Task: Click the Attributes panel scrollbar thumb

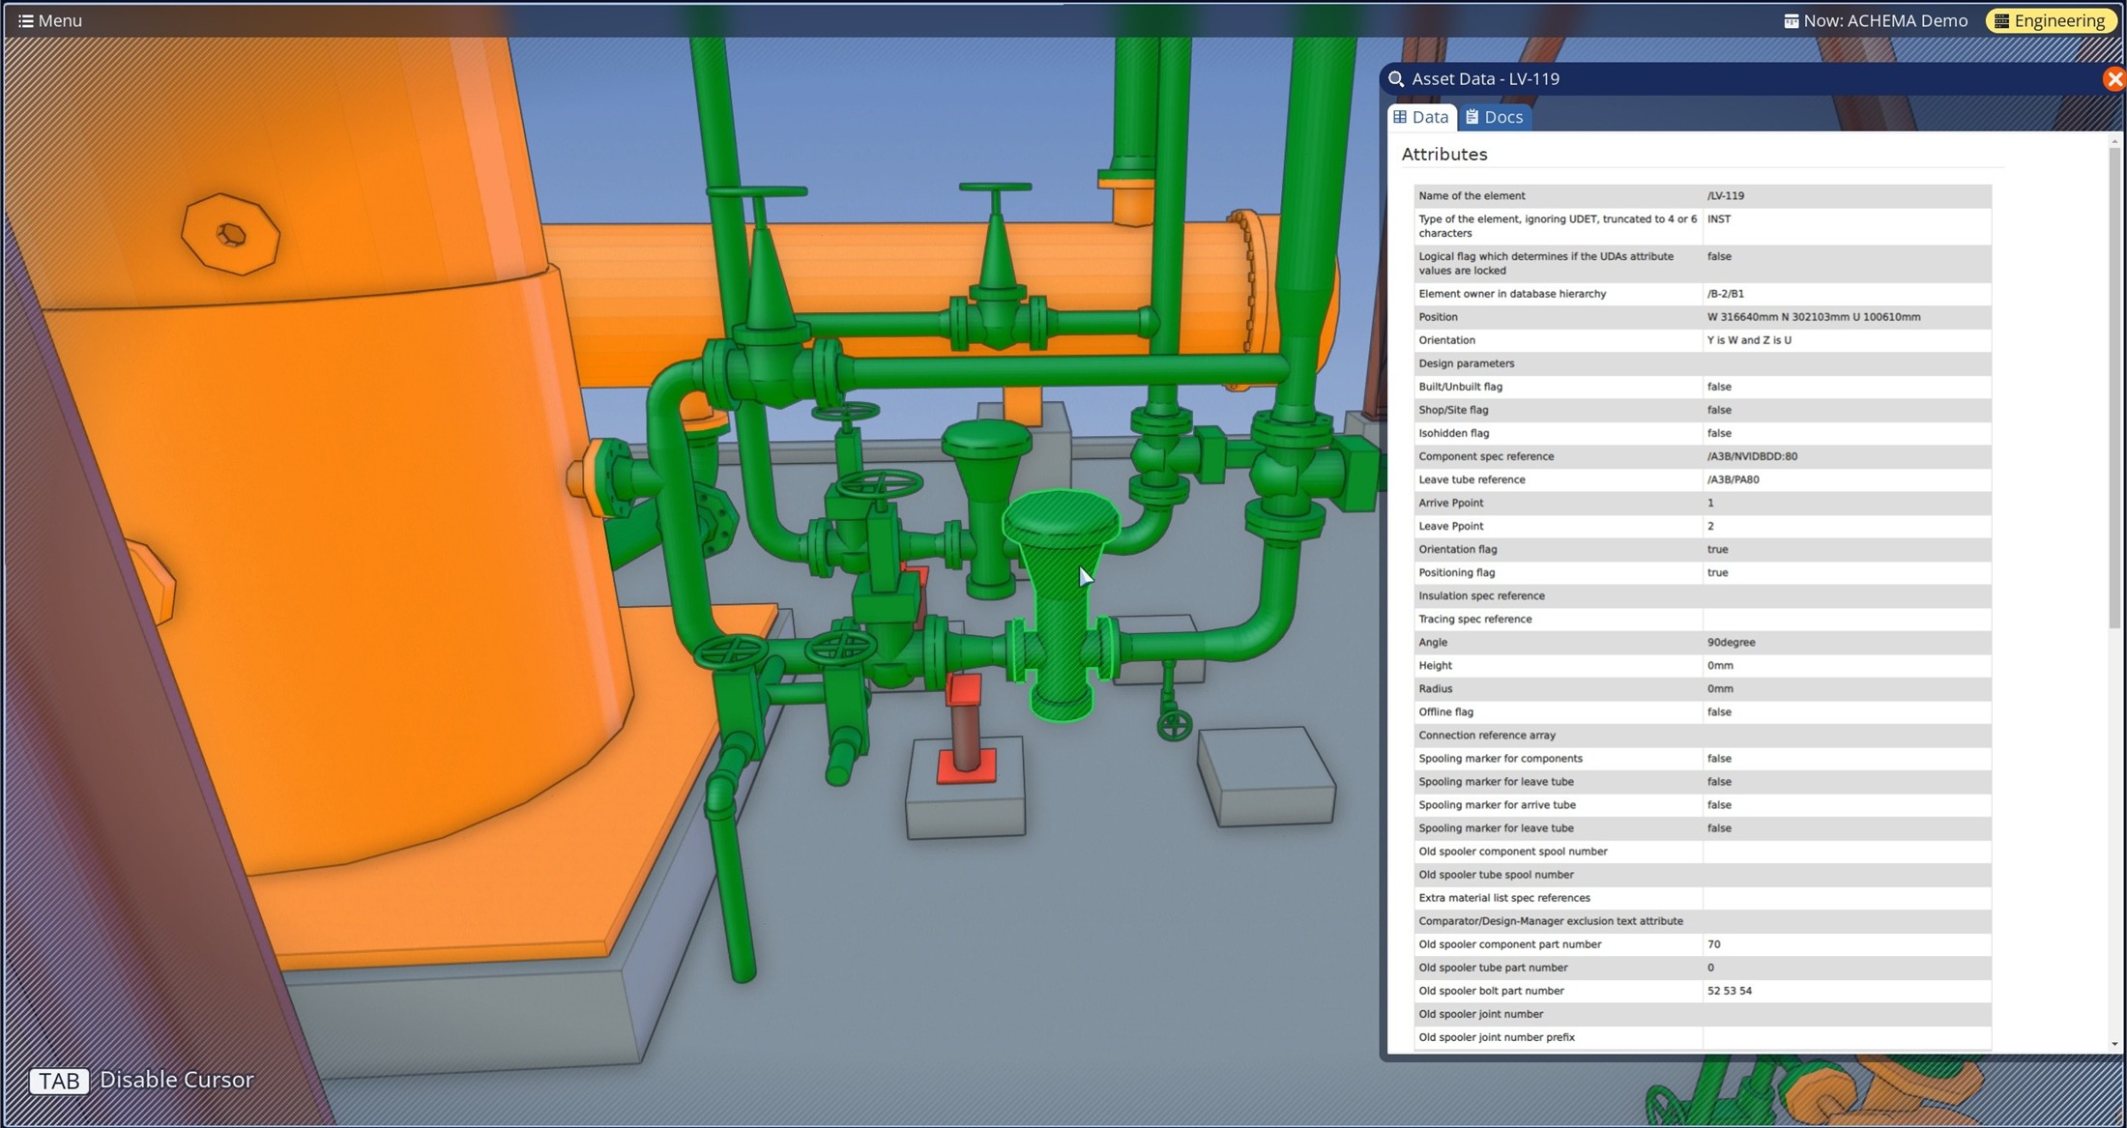Action: click(x=2114, y=387)
